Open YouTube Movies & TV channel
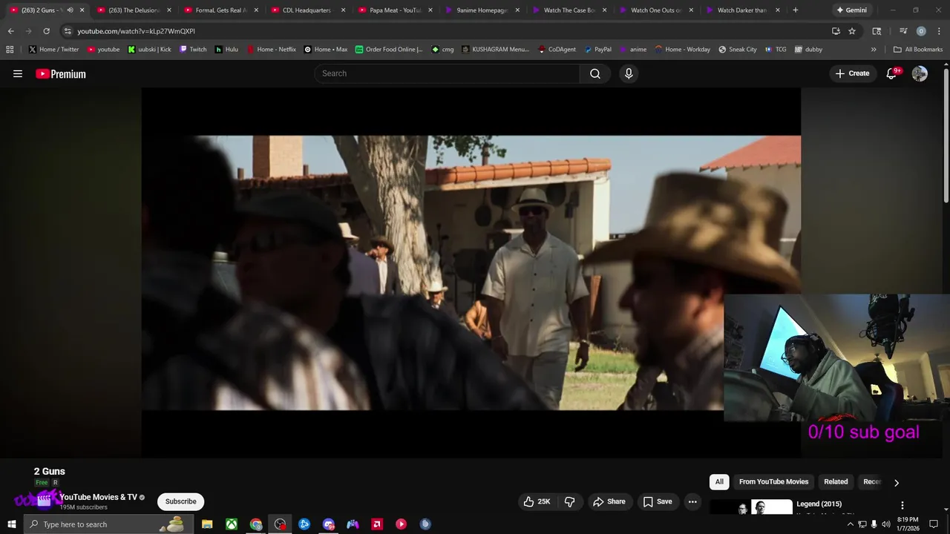Image resolution: width=950 pixels, height=534 pixels. 98,497
